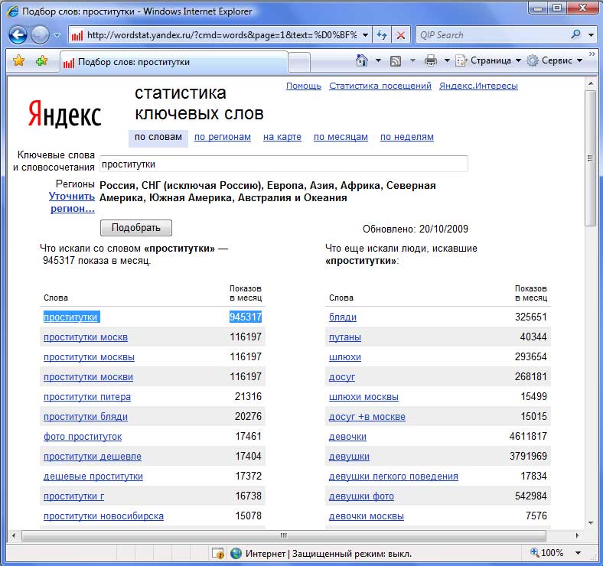Click the Forward navigation arrow

pyautogui.click(x=40, y=35)
